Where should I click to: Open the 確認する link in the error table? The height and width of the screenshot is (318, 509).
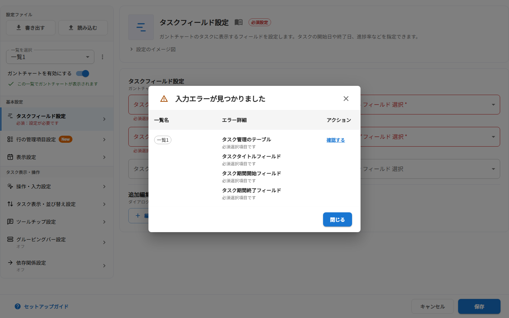click(335, 140)
